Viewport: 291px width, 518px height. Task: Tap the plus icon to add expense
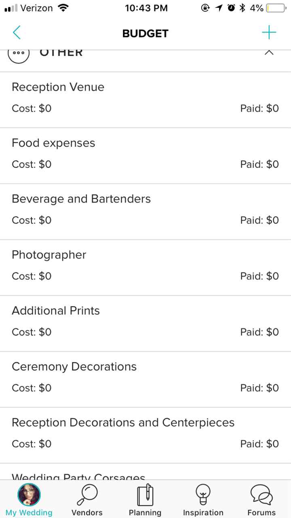coord(269,33)
